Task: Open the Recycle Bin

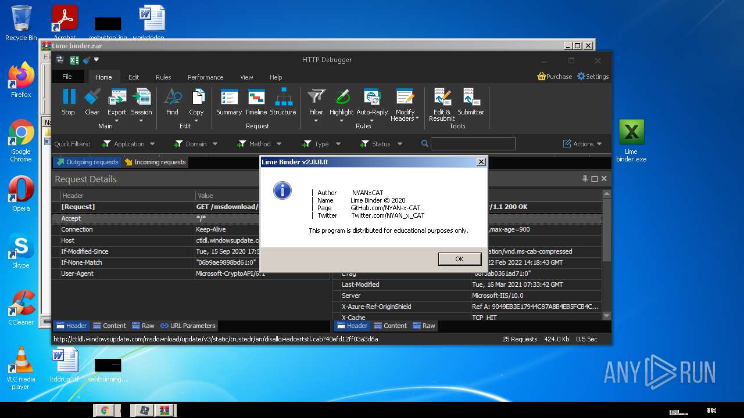Action: (21, 23)
